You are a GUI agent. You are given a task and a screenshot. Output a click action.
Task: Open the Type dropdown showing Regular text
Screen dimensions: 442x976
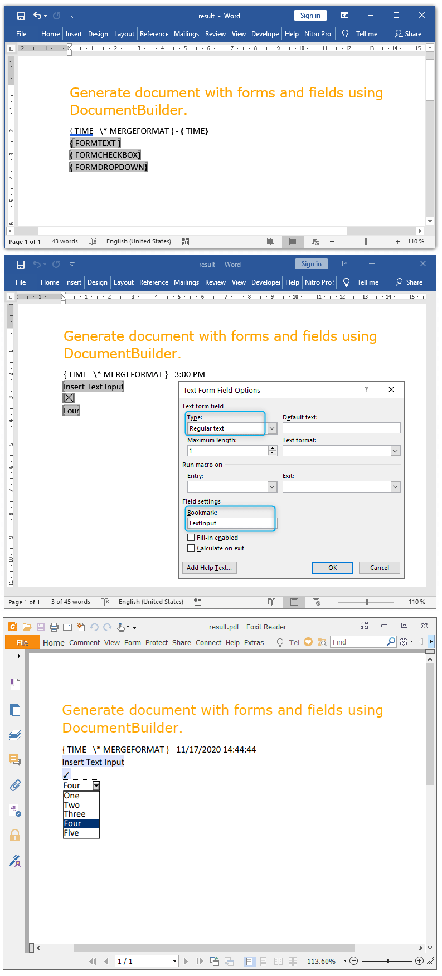coord(272,428)
